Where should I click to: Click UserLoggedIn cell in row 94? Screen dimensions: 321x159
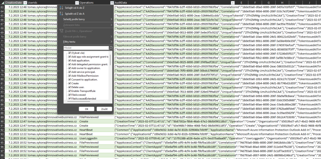coord(97,138)
